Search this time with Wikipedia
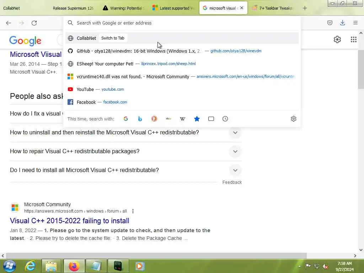This screenshot has height=273, width=364. 183,119
